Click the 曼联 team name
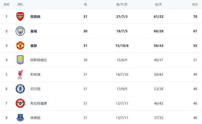 click(x=34, y=45)
